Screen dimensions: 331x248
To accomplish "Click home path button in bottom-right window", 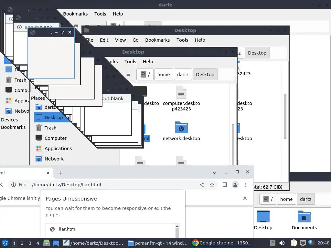I will [286, 199].
